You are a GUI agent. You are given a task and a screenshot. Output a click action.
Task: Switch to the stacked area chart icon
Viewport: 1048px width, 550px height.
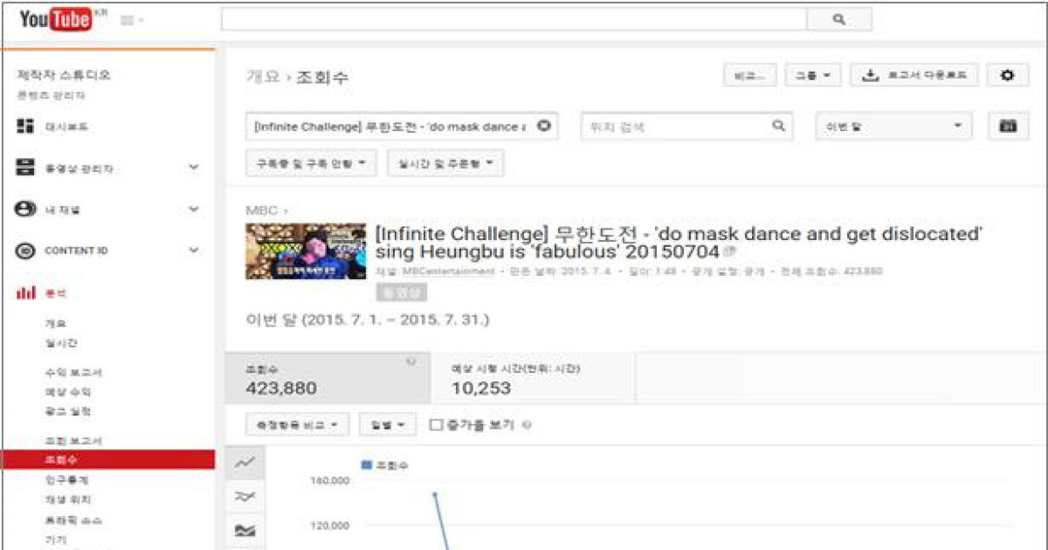[x=245, y=529]
